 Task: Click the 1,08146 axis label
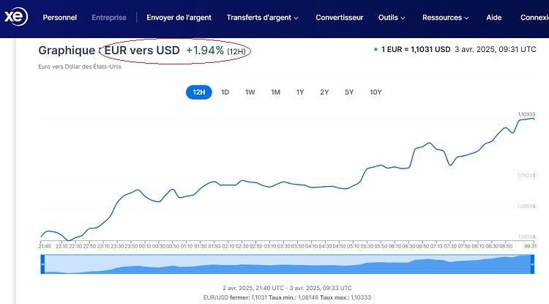click(526, 237)
